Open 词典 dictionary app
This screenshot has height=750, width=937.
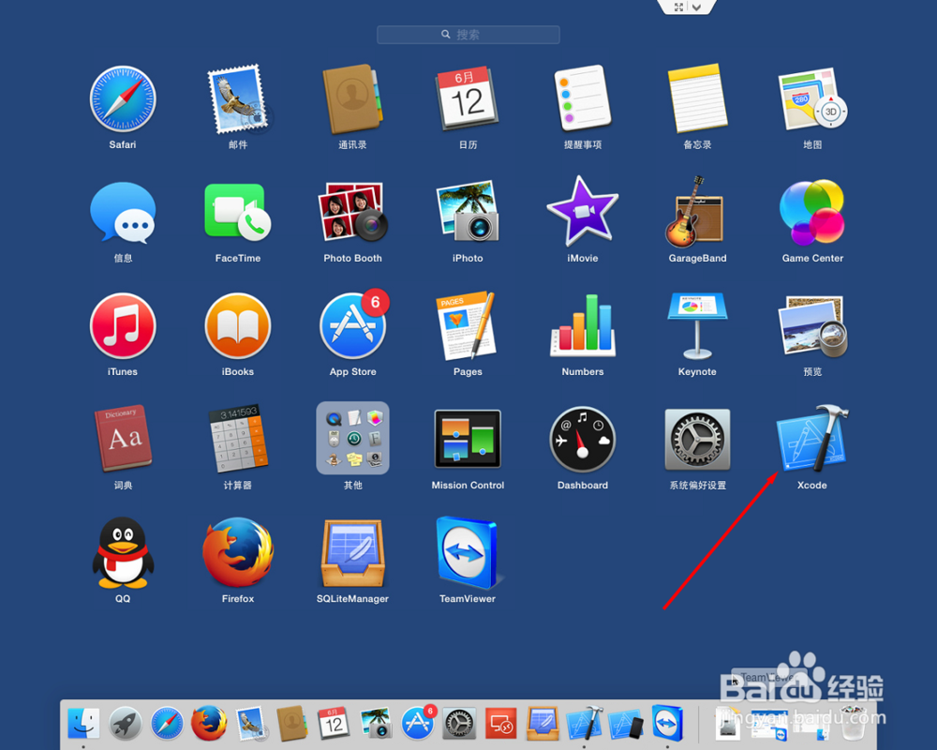click(123, 440)
